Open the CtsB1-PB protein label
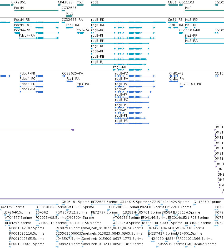This screenshot has height=248, width=224. [x=176, y=73]
